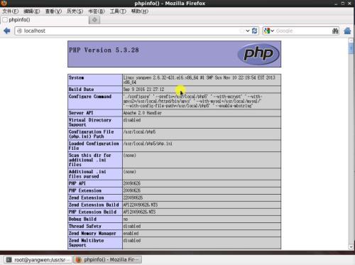Viewport: 355px width, 265px height.
Task: Click the Additional .ini files parsed label
Action: [87, 174]
